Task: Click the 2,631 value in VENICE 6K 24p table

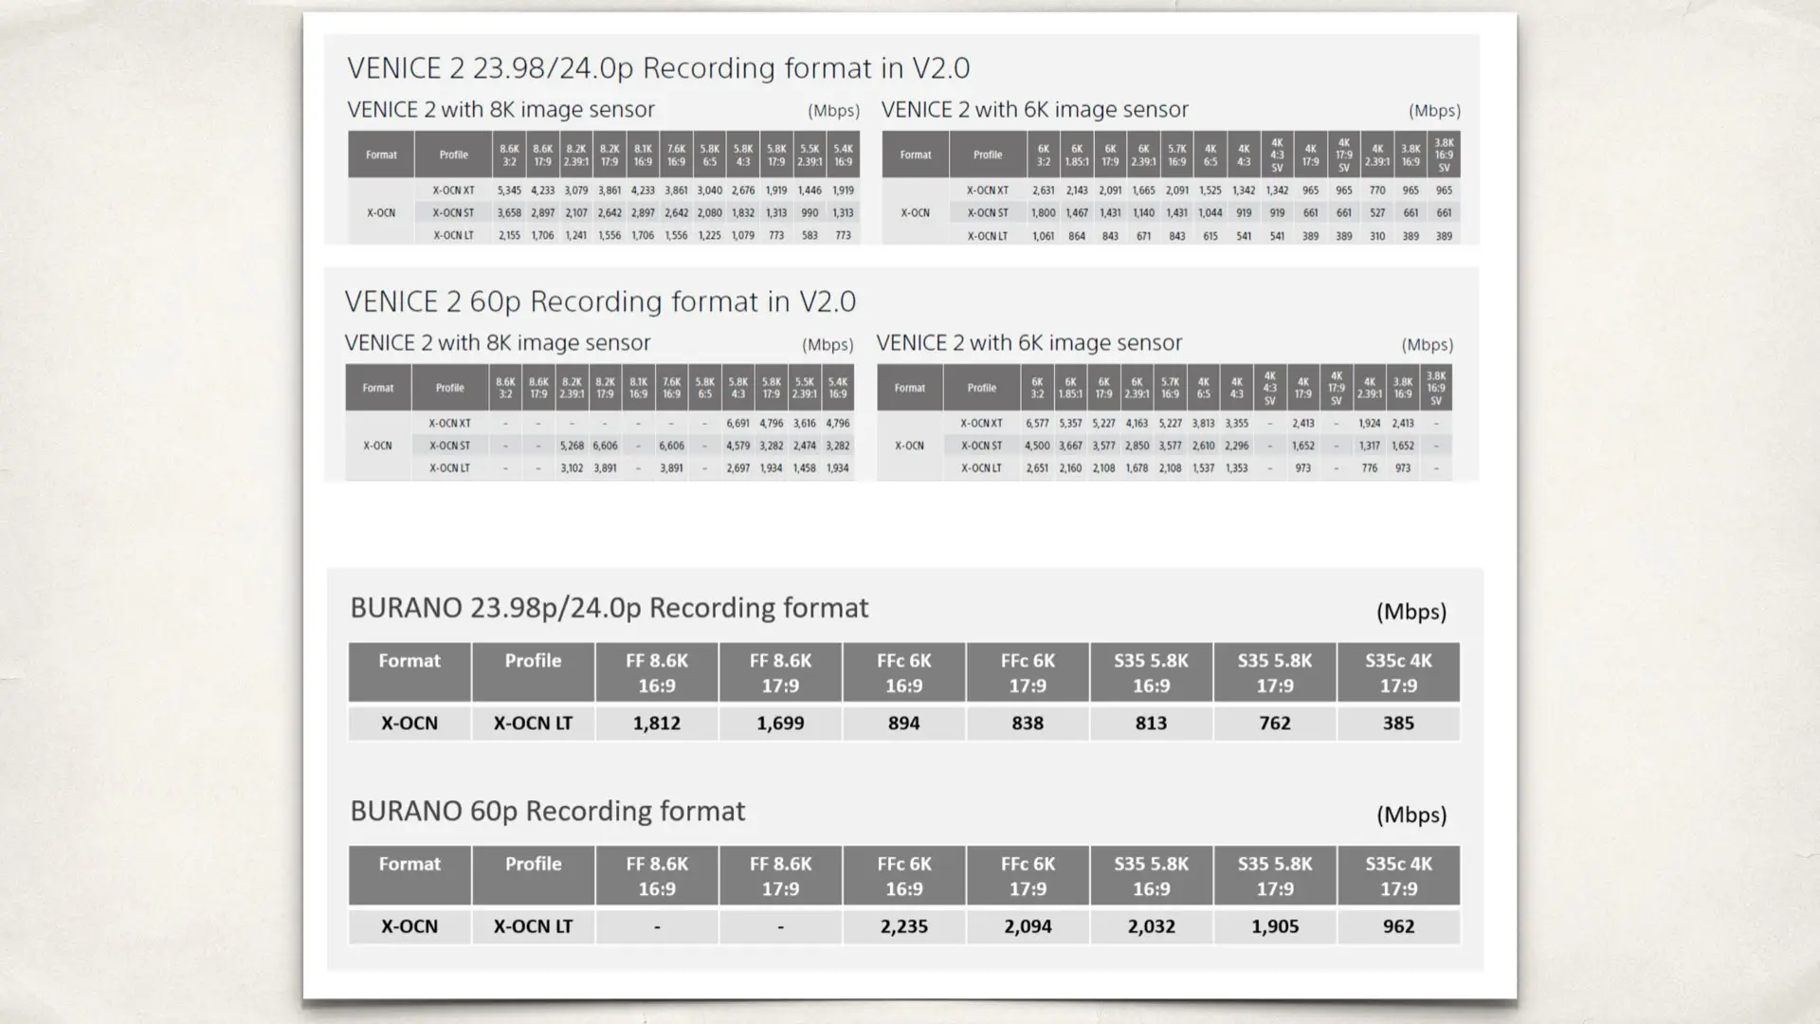Action: (1043, 191)
